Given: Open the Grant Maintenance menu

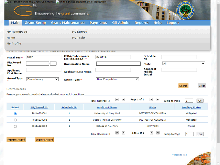Looking at the screenshot, I should point(67,23).
